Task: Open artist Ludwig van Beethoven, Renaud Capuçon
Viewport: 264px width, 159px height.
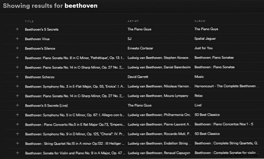Action: [x=159, y=153]
